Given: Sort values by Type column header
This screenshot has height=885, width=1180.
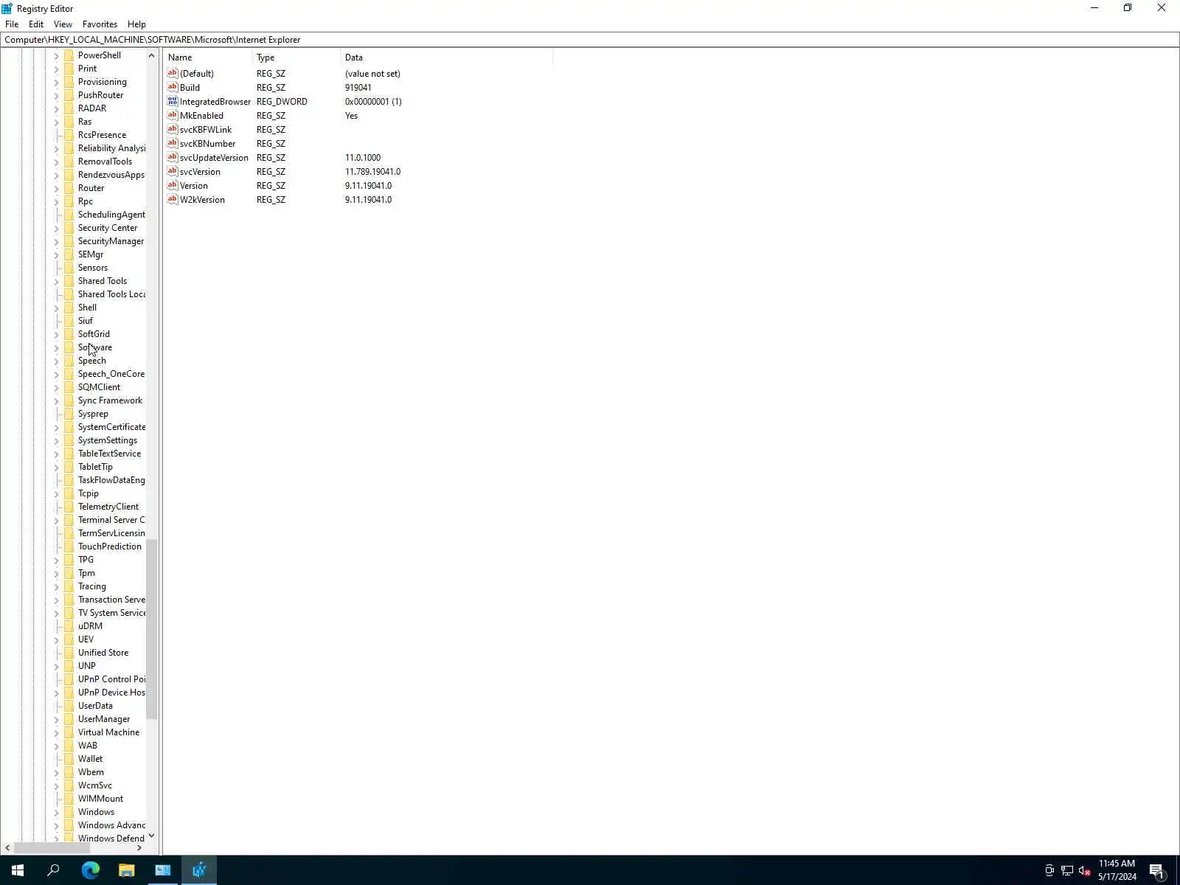Looking at the screenshot, I should click(x=296, y=57).
